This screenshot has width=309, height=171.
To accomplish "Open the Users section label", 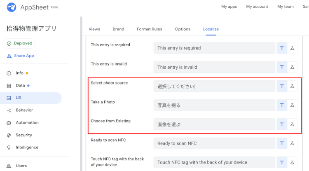I will click(21, 166).
